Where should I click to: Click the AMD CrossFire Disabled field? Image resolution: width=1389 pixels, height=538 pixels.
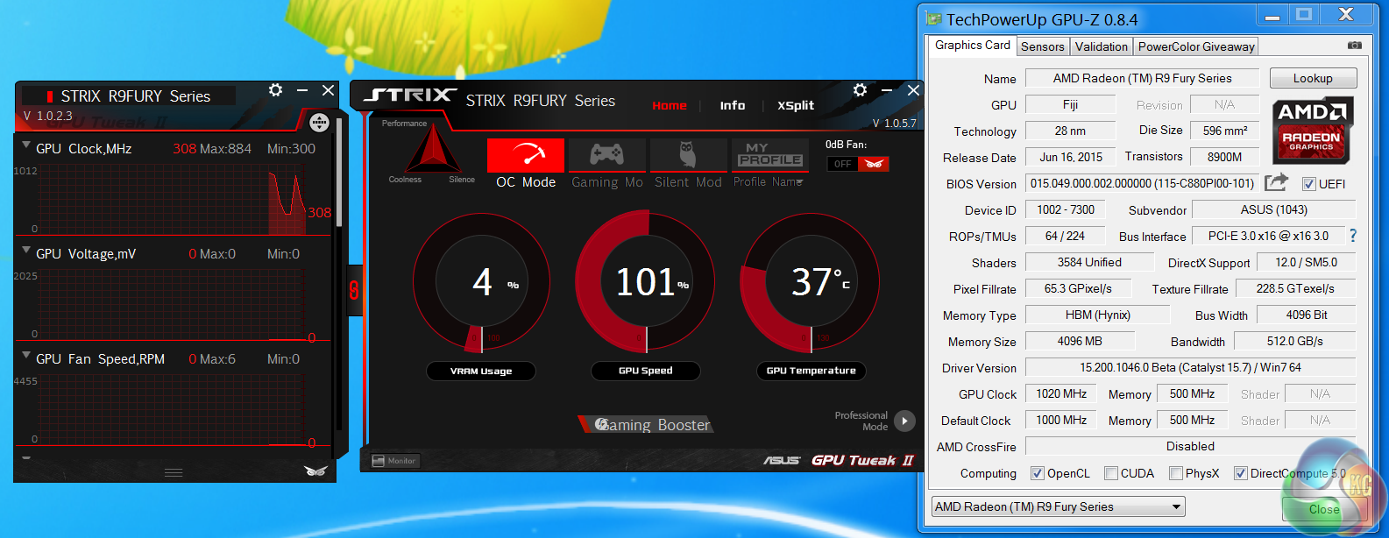[1190, 446]
